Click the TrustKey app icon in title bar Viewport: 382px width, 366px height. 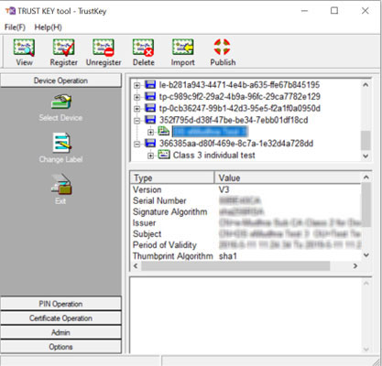click(10, 11)
